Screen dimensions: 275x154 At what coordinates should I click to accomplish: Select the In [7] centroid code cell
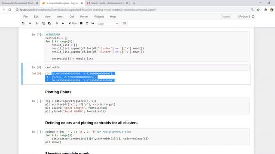pos(147,47)
